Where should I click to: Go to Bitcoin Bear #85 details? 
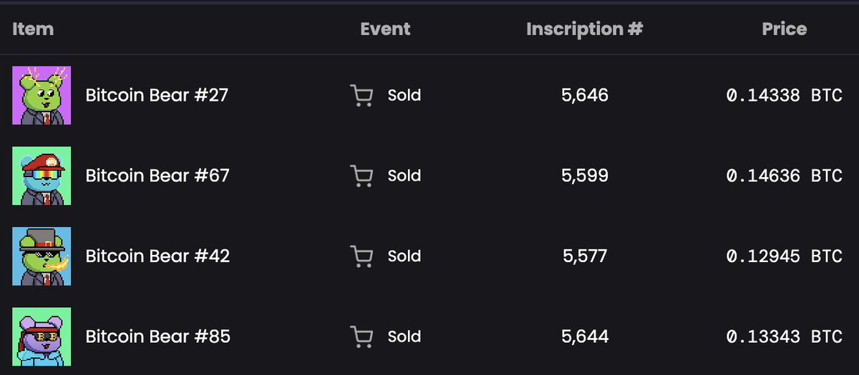point(157,336)
